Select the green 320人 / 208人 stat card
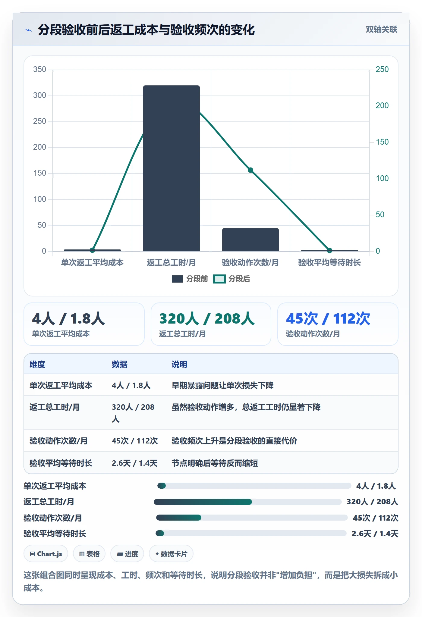The height and width of the screenshot is (617, 422). (x=211, y=324)
